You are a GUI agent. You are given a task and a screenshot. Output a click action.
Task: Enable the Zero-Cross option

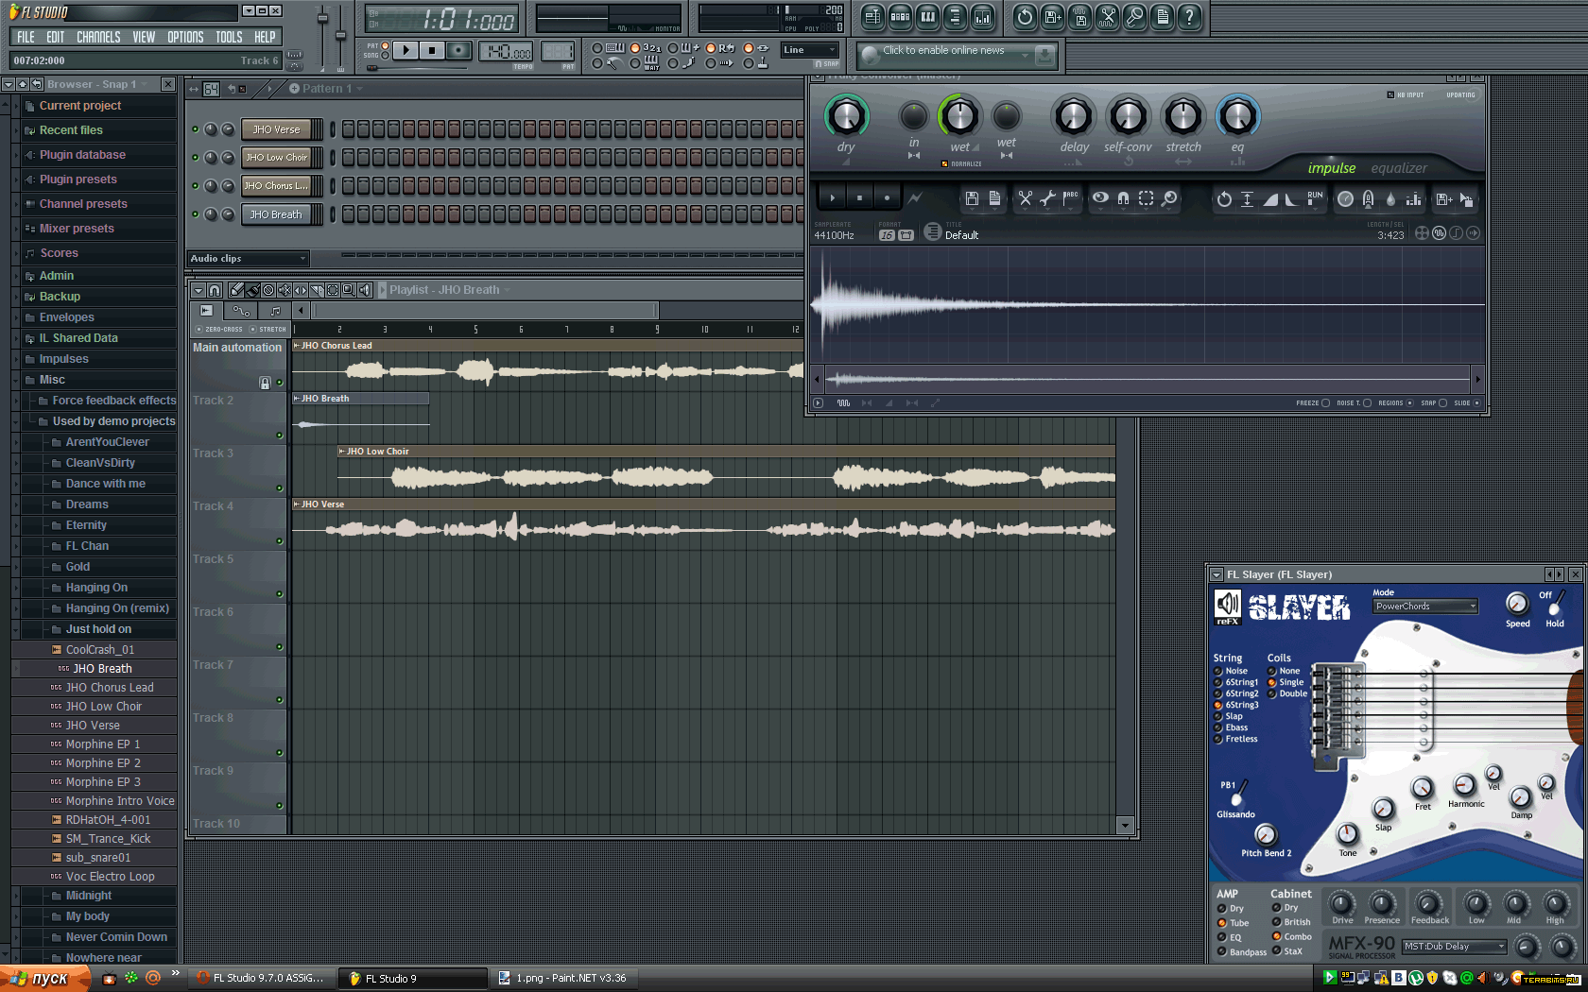[198, 330]
